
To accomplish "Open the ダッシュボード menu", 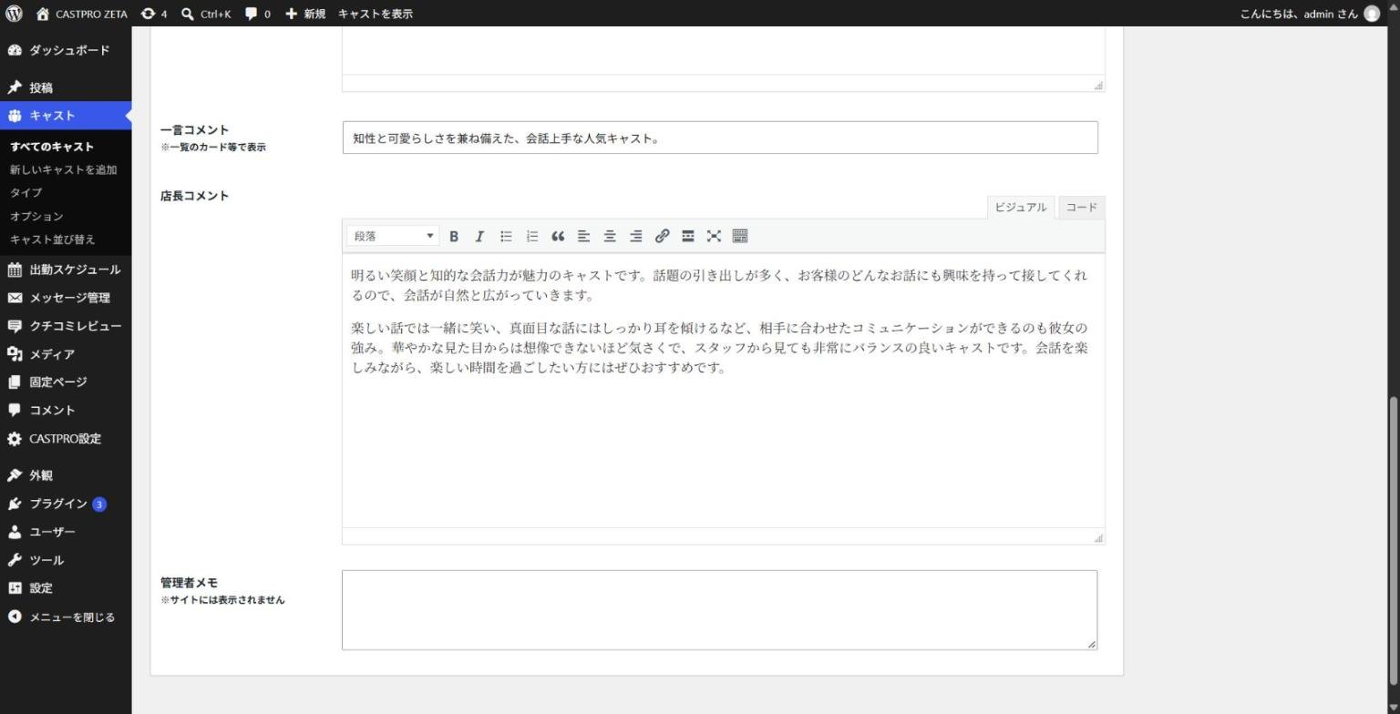I will pyautogui.click(x=66, y=50).
